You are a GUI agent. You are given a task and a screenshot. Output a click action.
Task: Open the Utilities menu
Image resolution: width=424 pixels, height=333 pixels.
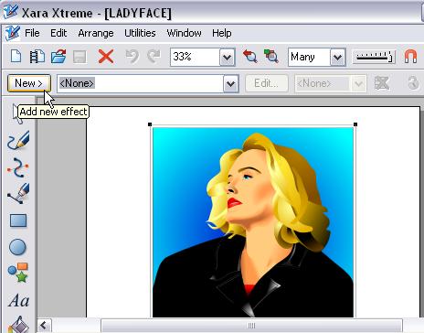click(140, 33)
